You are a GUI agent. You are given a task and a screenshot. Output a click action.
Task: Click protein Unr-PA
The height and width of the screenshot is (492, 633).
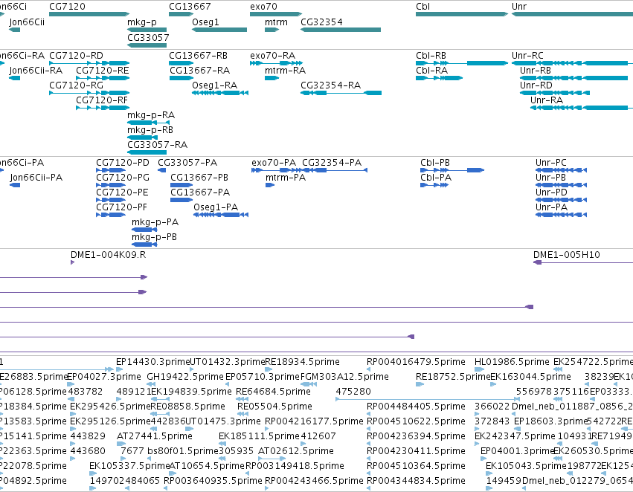561,215
